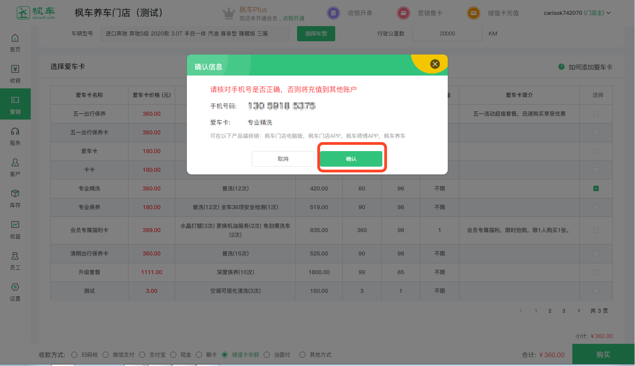Click the 确认 button in dialog

coord(351,159)
